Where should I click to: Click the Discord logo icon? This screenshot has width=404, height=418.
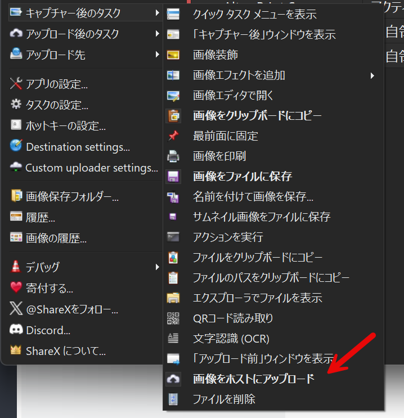tap(16, 330)
